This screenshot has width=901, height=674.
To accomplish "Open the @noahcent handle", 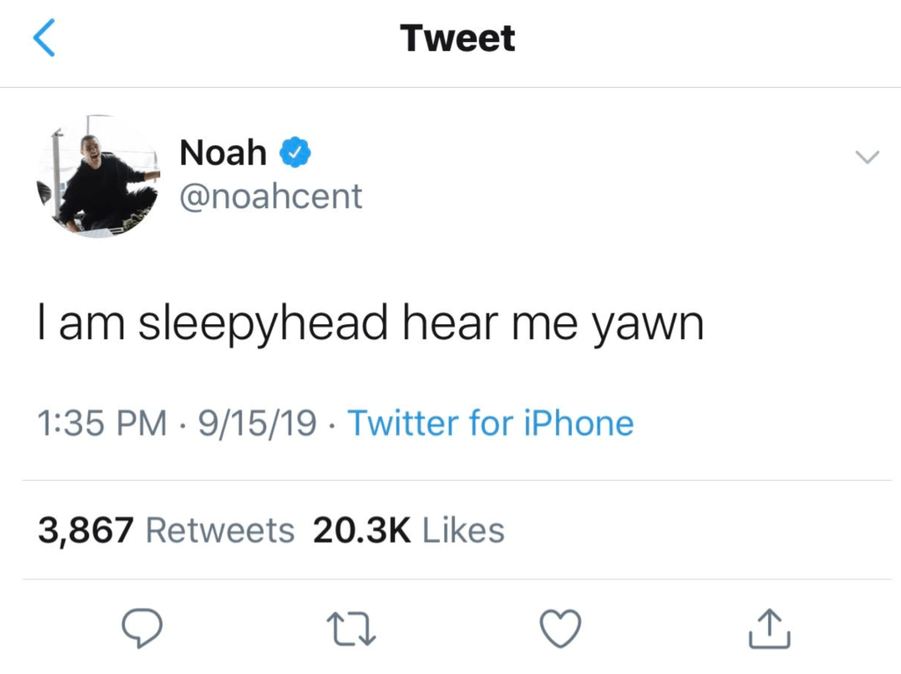I will (270, 196).
